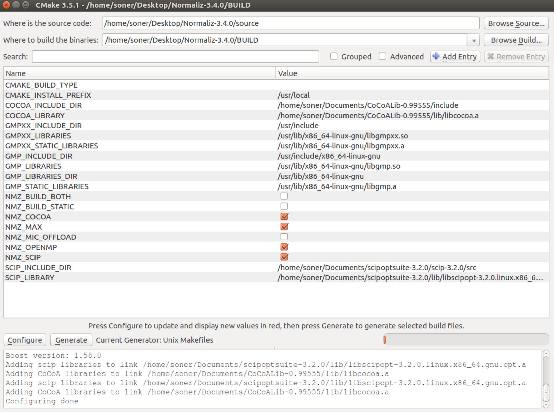Click the window minimize button
Image resolution: width=554 pixels, height=412 pixels.
[16, 5]
